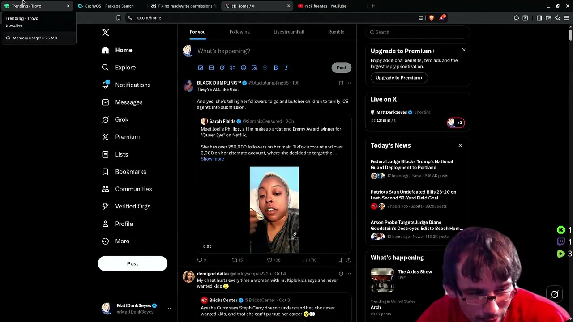Click the gray Post button in composer
The height and width of the screenshot is (322, 573).
(342, 68)
